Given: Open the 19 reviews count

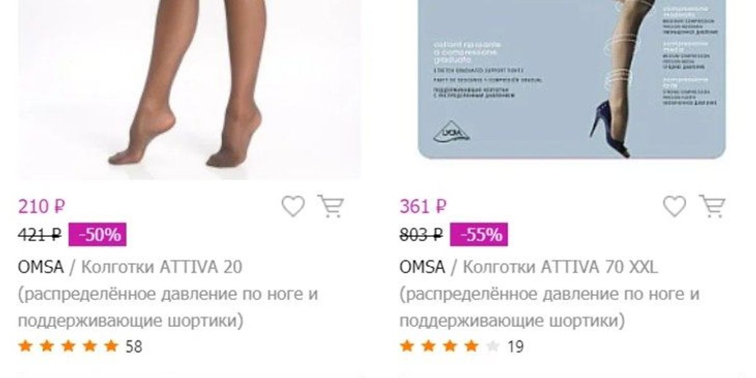Looking at the screenshot, I should click(515, 346).
